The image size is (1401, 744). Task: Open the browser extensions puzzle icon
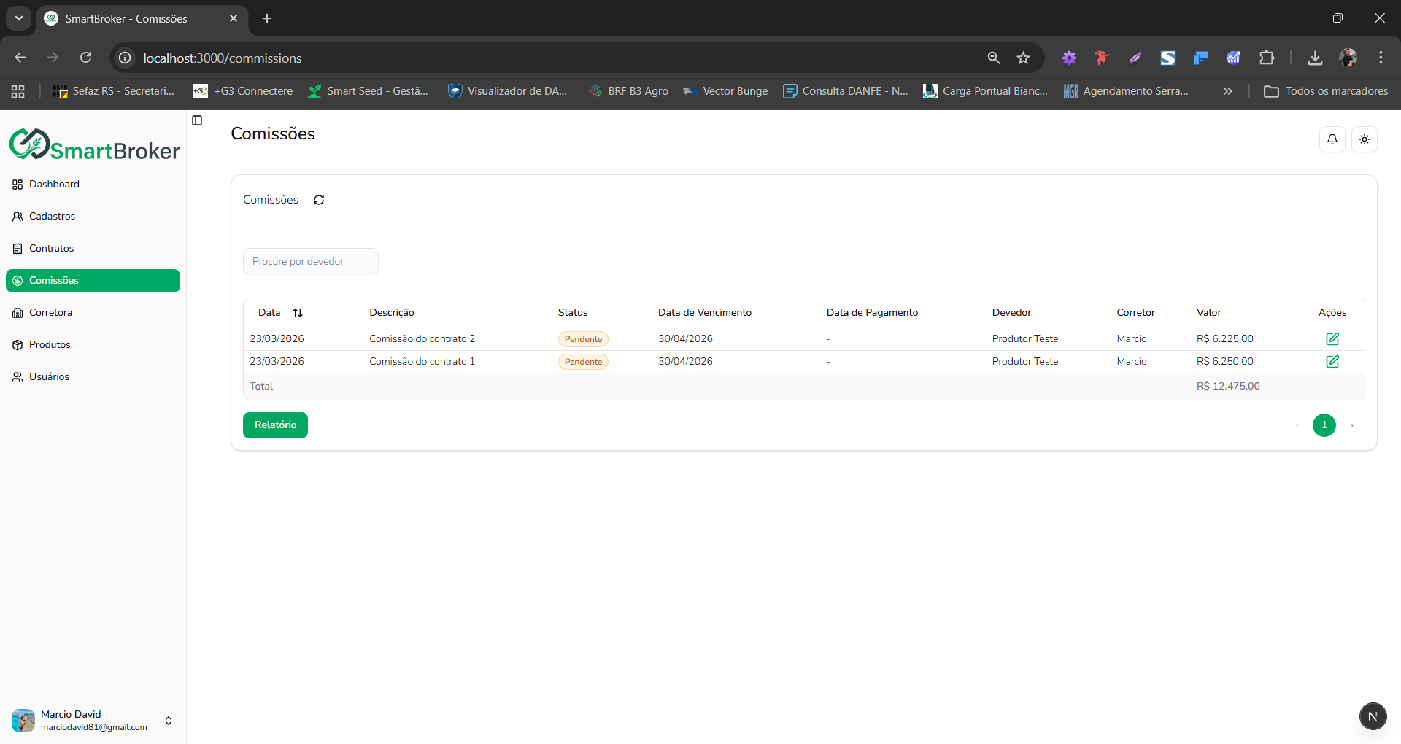1267,58
